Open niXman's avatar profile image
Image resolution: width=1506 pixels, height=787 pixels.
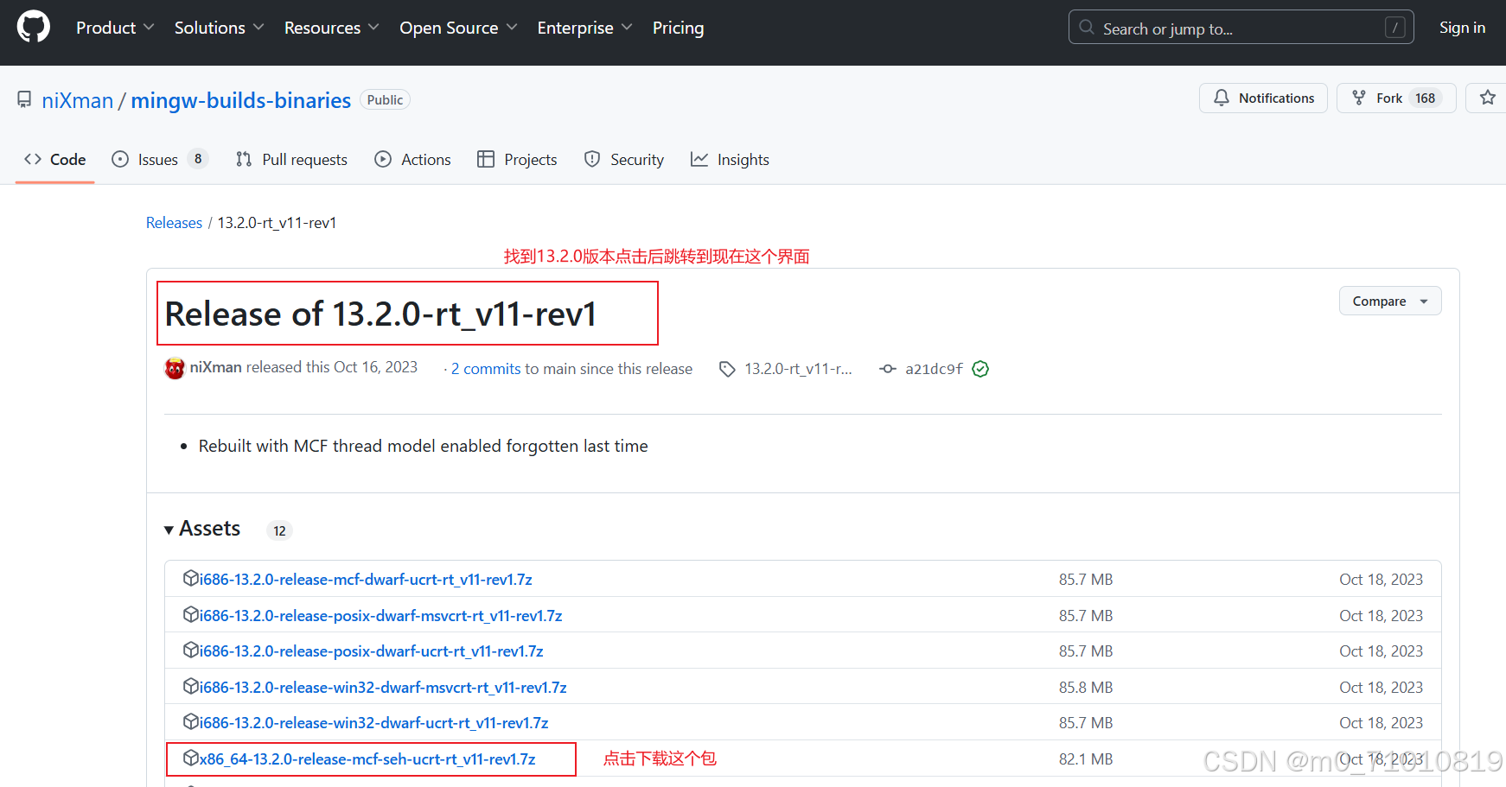[x=174, y=367]
